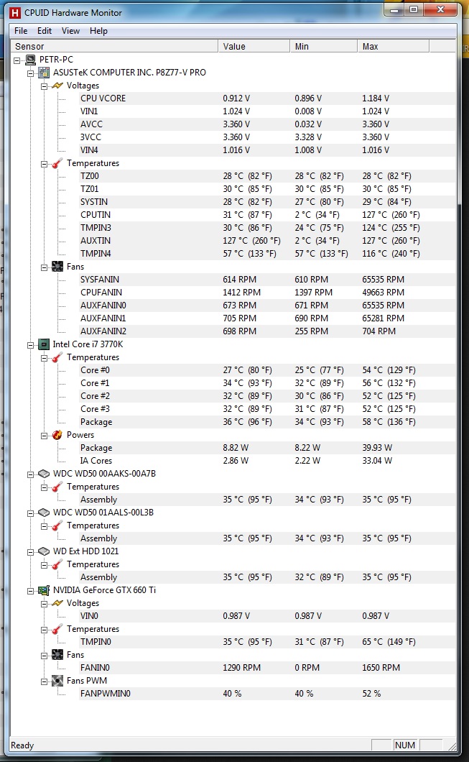Click the NVIDIA Temperatures thermometer icon
The image size is (469, 762).
click(57, 629)
